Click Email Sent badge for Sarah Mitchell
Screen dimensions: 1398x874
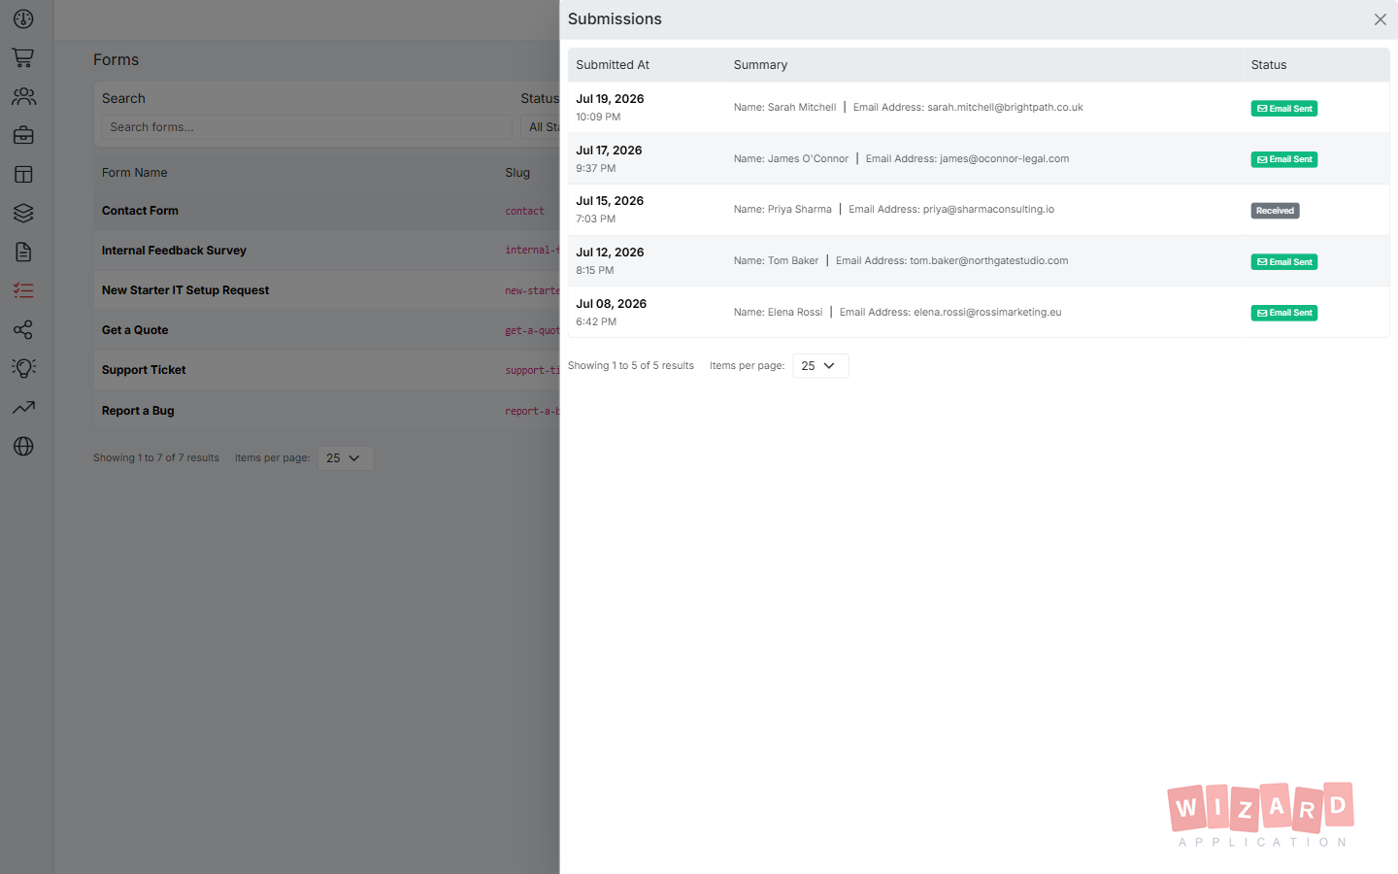click(x=1283, y=109)
